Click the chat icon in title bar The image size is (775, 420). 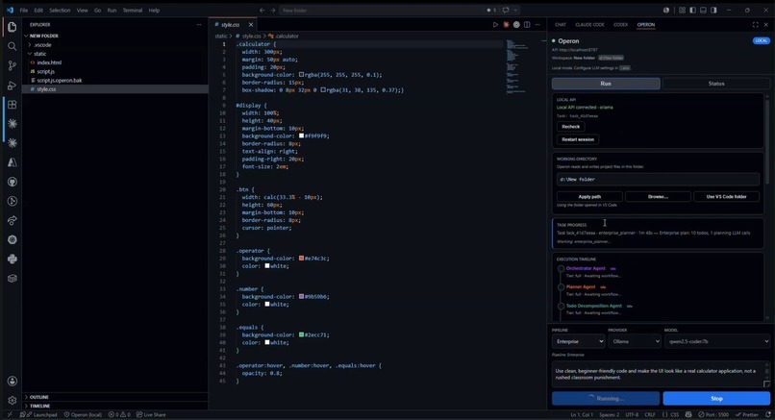click(506, 10)
